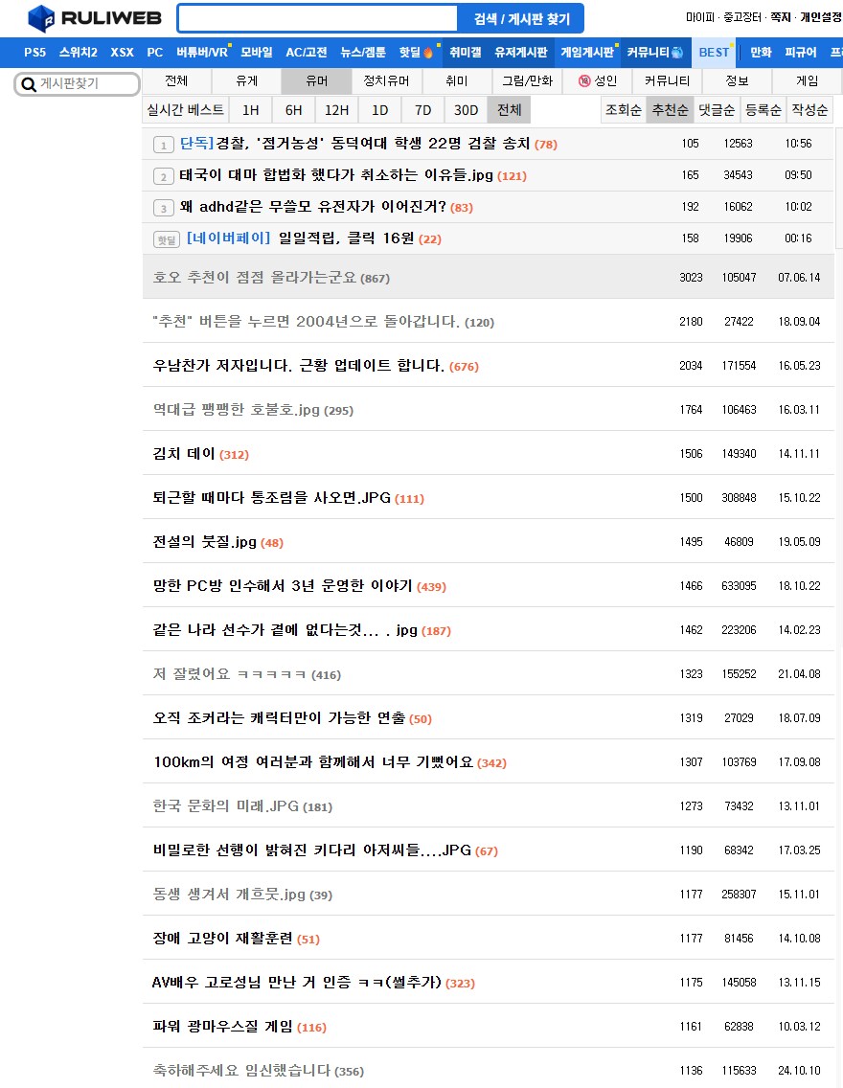Switch to 실시간 베스트 filter

[x=186, y=109]
